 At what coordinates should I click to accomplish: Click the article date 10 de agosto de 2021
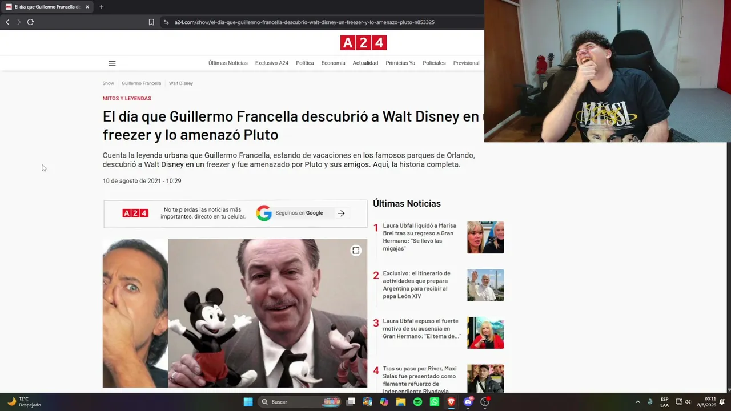[142, 181]
